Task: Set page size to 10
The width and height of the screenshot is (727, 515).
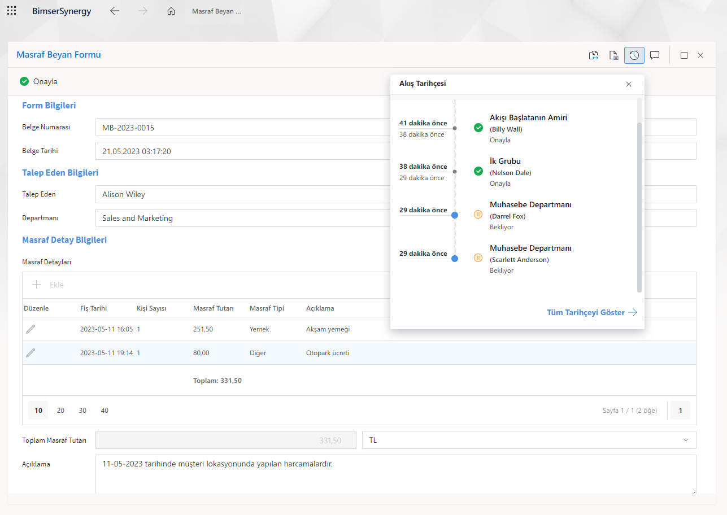Action: click(38, 411)
